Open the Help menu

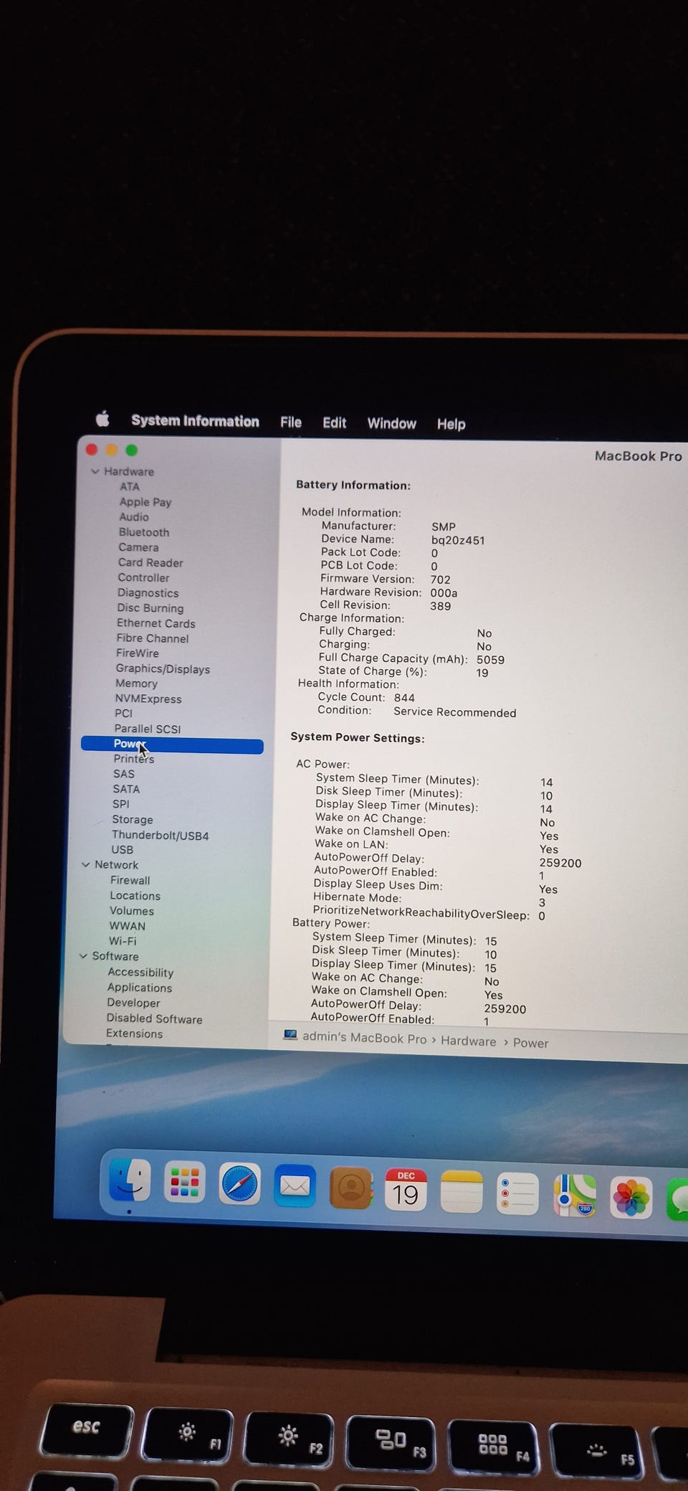(451, 425)
